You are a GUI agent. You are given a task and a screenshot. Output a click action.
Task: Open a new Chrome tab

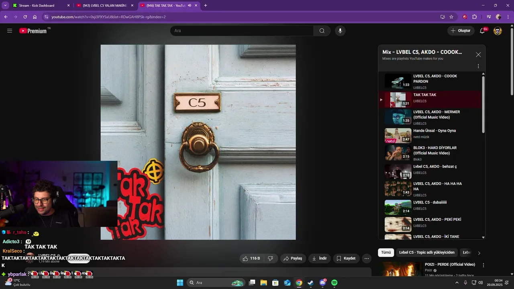(206, 6)
